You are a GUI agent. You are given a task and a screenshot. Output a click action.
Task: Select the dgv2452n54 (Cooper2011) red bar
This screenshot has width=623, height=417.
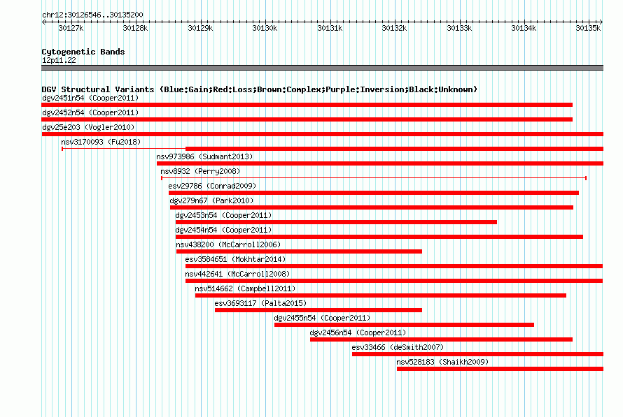pyautogui.click(x=307, y=119)
